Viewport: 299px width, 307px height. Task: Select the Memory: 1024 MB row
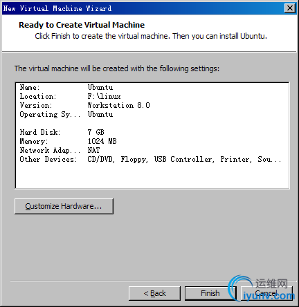pyautogui.click(x=152, y=141)
